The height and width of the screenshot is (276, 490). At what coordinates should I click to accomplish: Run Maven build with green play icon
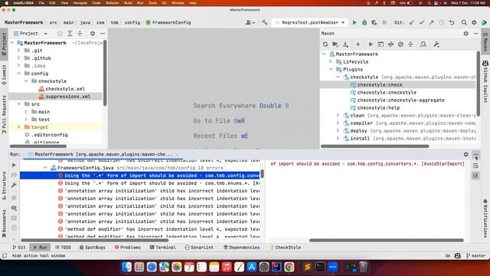(371, 44)
